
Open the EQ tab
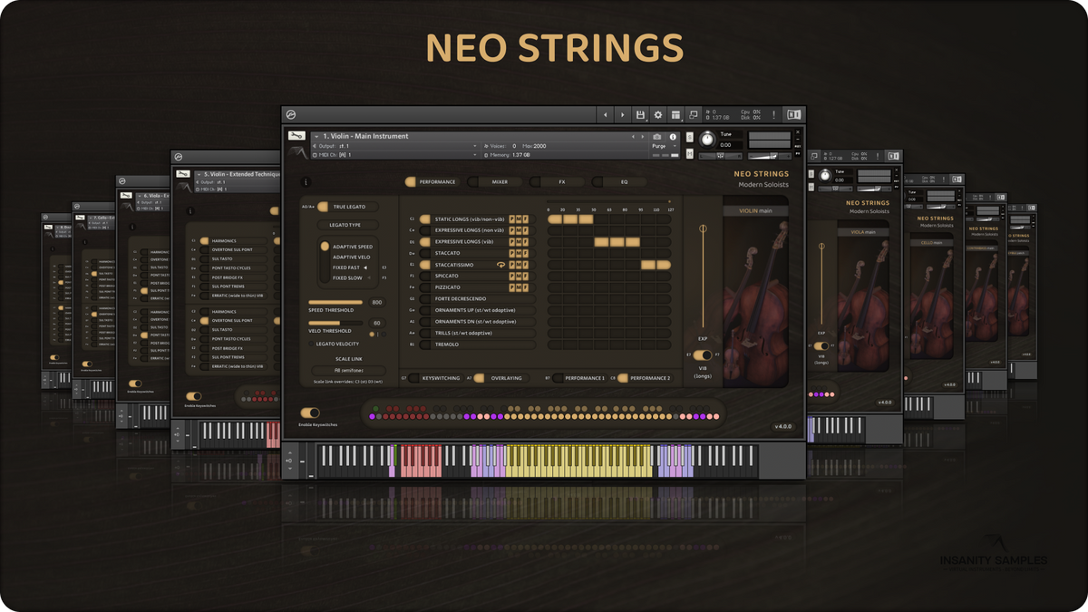[624, 182]
